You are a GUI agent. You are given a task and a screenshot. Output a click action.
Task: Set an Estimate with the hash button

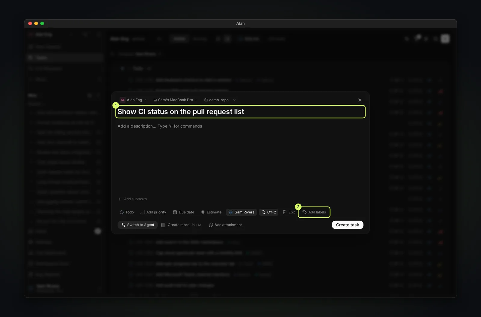(211, 212)
